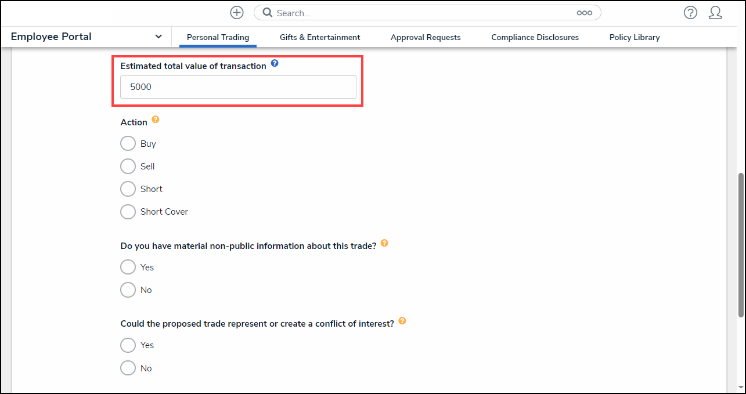
Task: Open the Approval Requests tab
Action: (426, 37)
